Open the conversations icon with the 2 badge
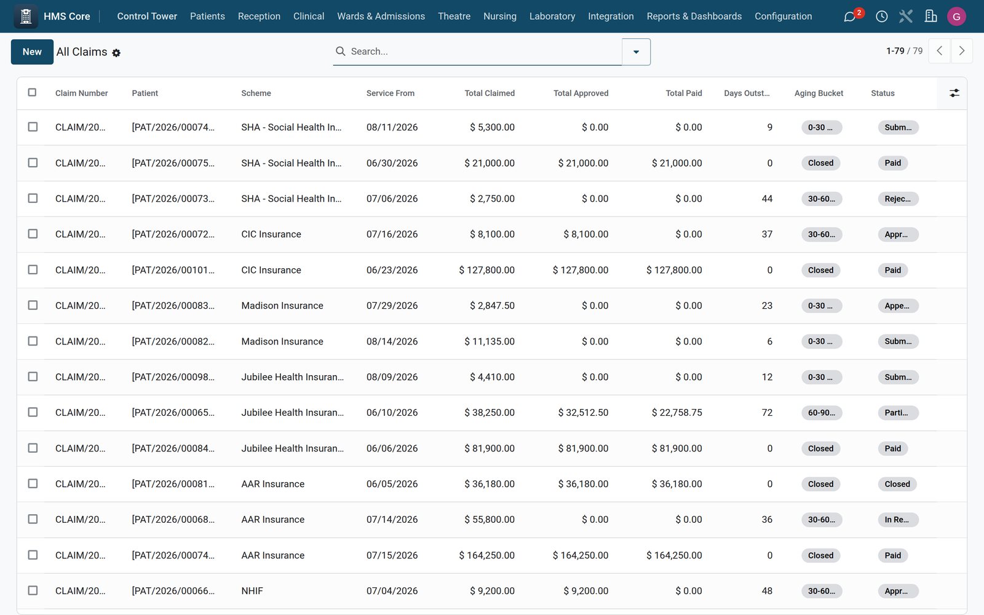984x615 pixels. coord(850,17)
